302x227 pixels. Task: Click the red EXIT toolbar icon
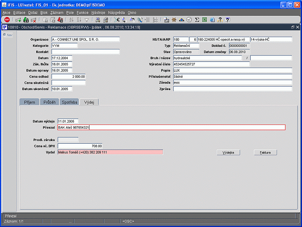click(7, 20)
